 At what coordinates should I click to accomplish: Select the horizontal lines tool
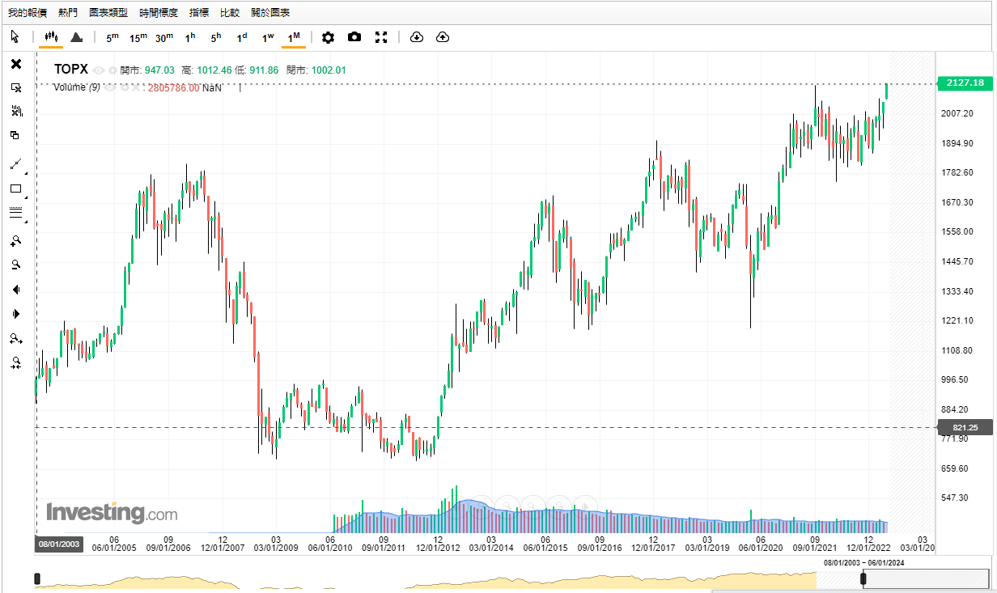click(x=15, y=213)
